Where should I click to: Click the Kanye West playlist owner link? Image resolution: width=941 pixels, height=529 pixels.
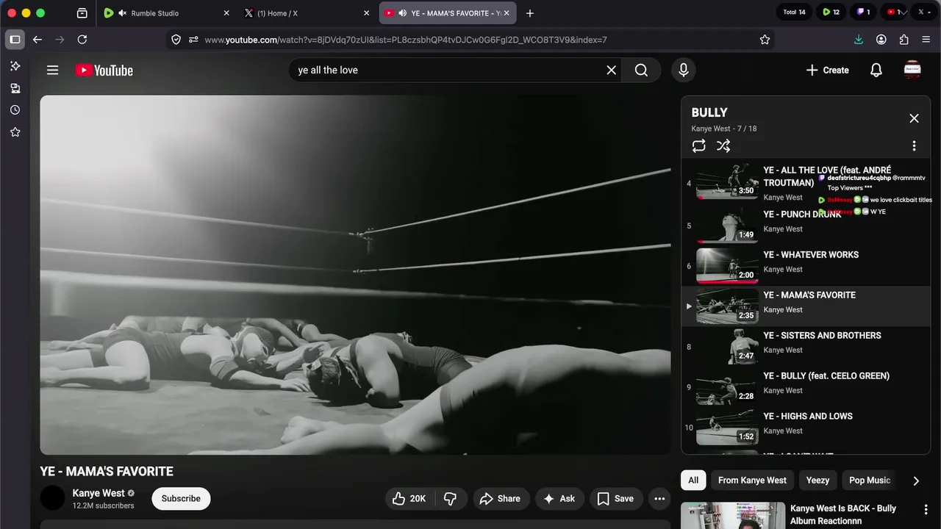711,129
